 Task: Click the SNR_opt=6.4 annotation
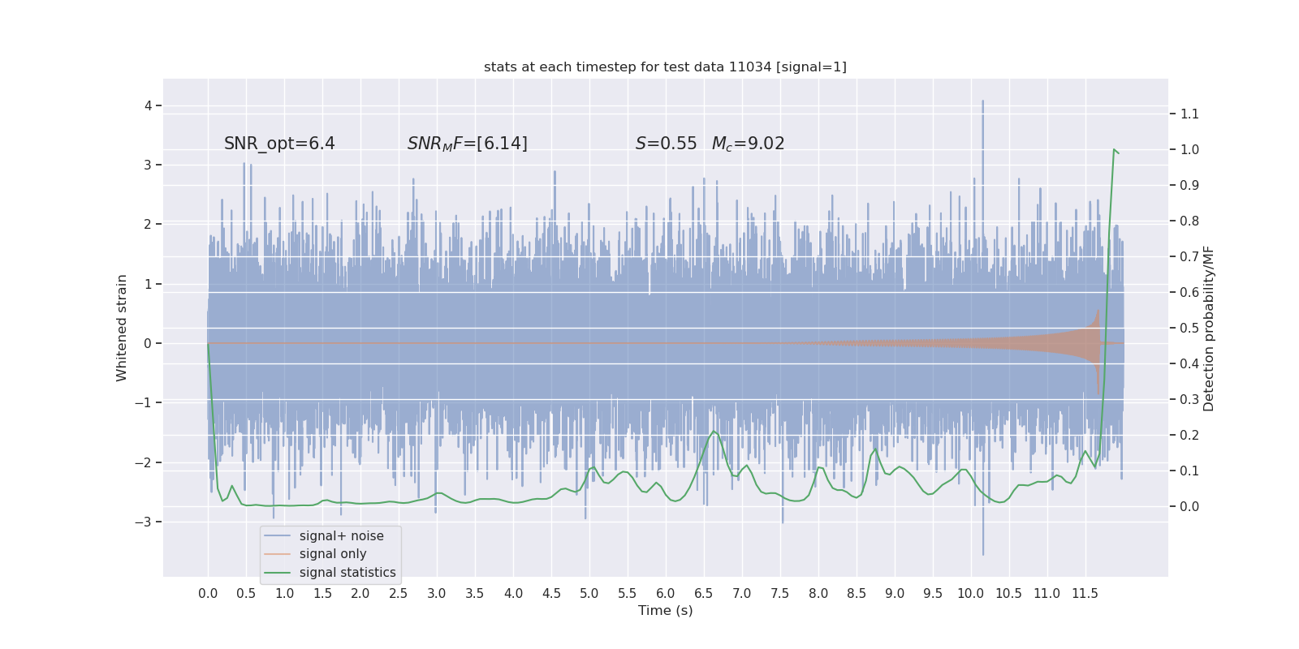279,144
